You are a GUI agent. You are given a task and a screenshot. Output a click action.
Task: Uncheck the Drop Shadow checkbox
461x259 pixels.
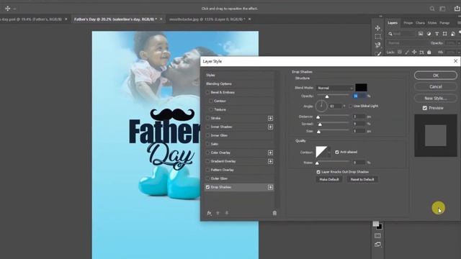(x=208, y=187)
